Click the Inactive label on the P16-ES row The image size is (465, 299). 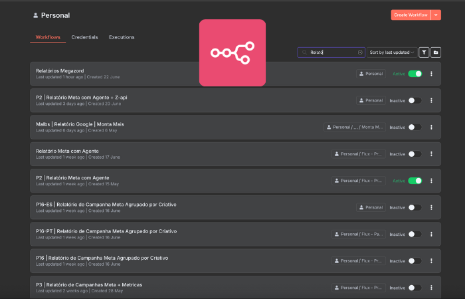[397, 207]
